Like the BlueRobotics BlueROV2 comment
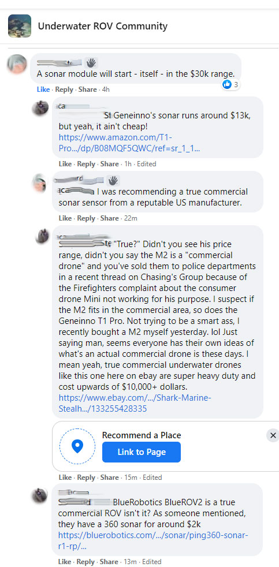This screenshot has height=567, width=279. point(65,562)
